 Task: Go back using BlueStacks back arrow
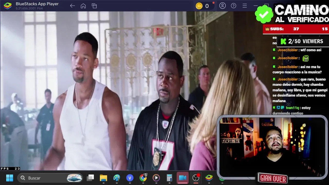(72, 6)
